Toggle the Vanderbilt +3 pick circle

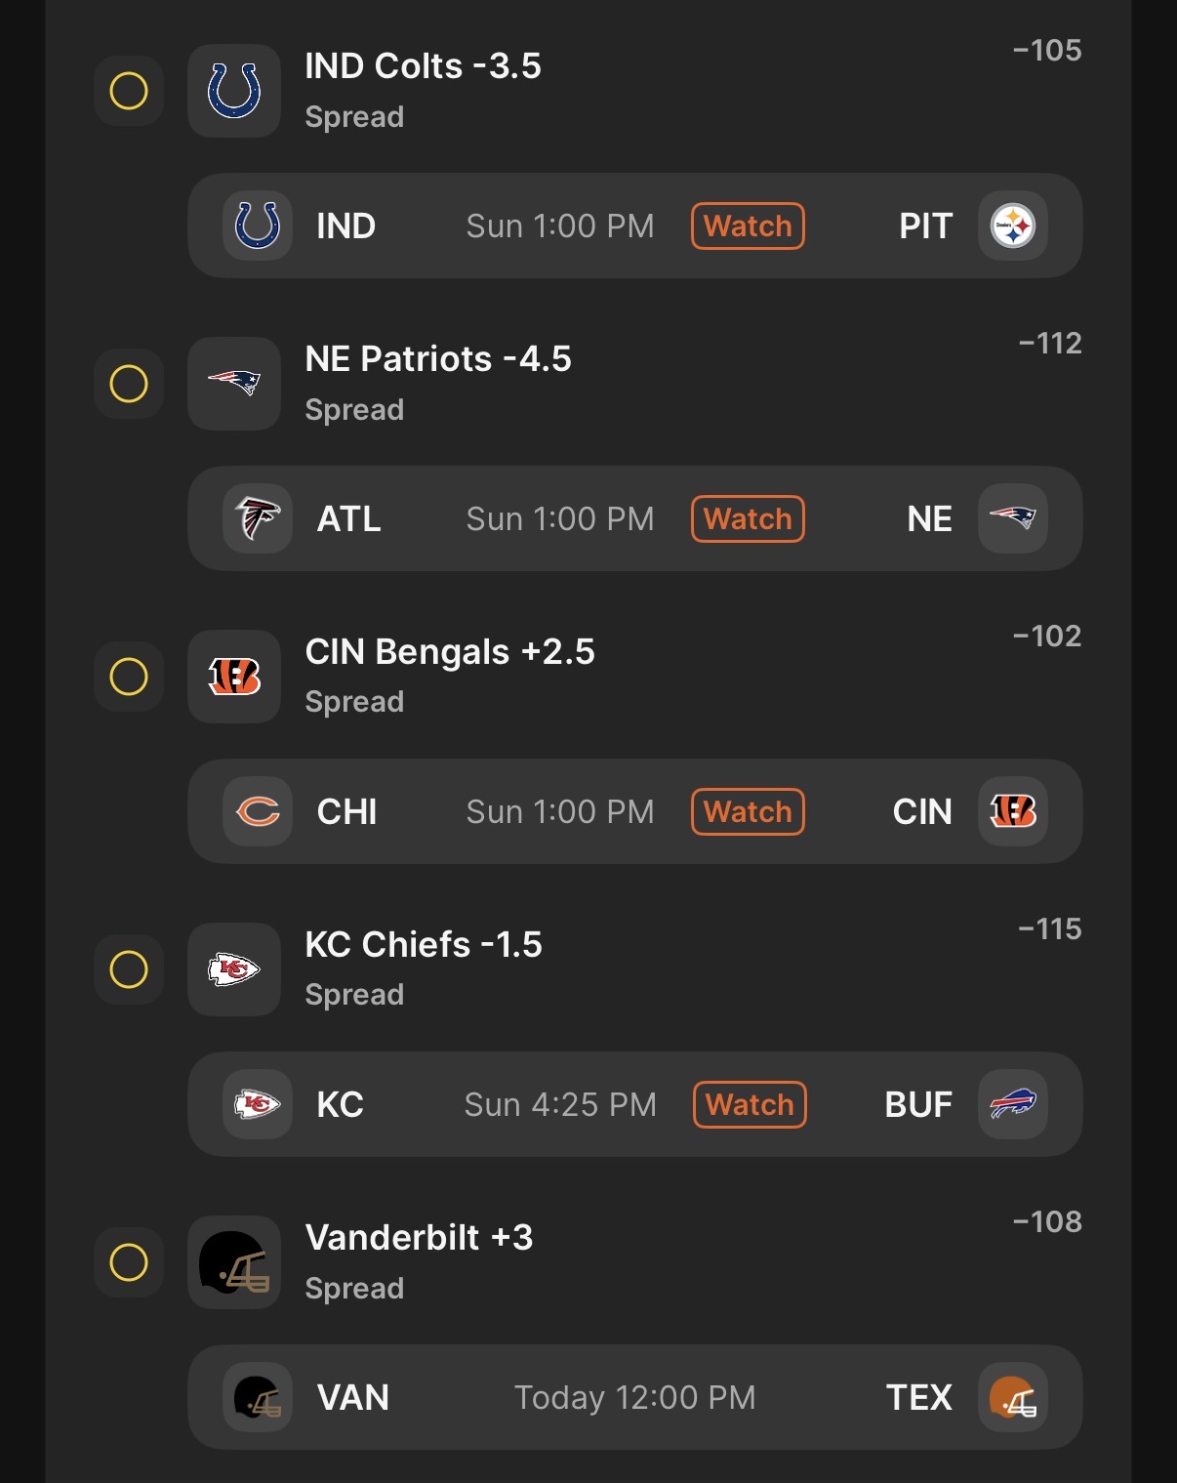pos(129,1262)
